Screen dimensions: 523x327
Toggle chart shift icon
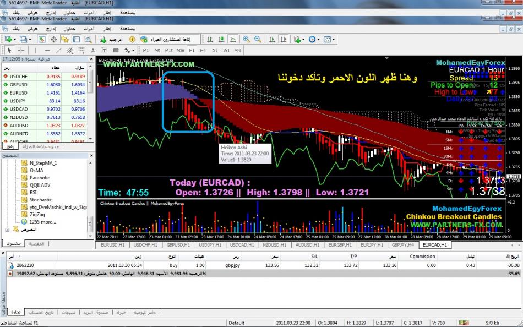(x=284, y=40)
